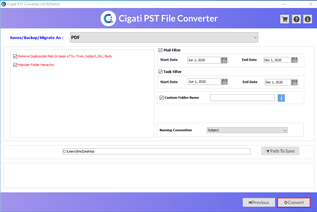Click the Convert button
The image size is (317, 212).
click(x=294, y=203)
